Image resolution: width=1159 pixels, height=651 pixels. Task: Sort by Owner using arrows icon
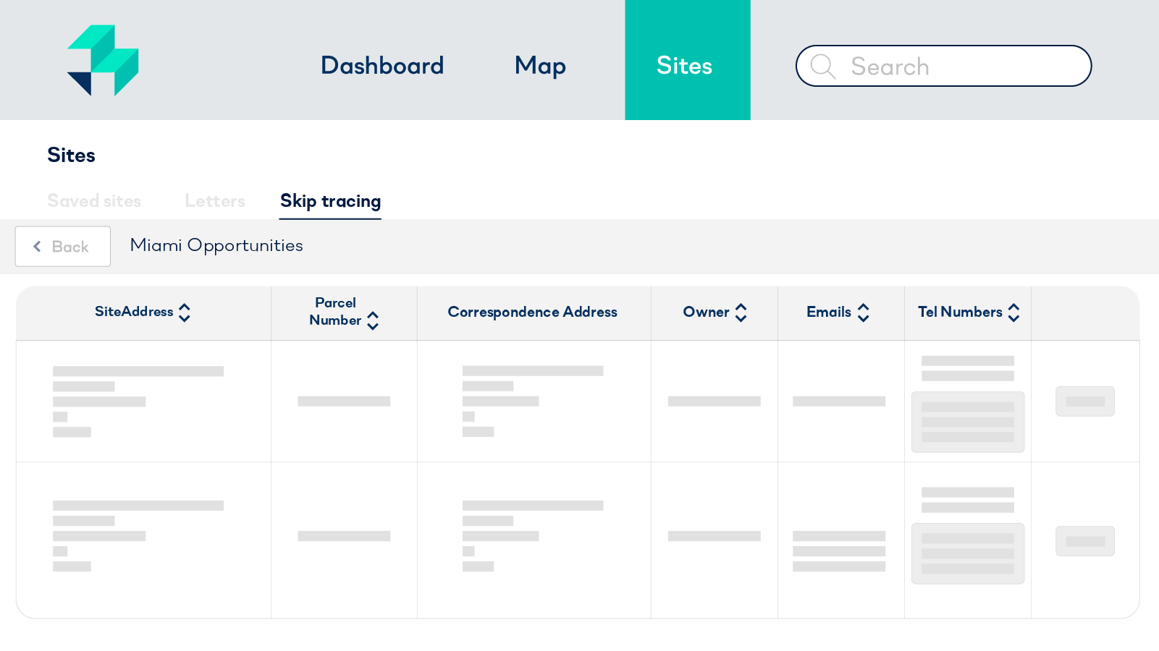(741, 312)
